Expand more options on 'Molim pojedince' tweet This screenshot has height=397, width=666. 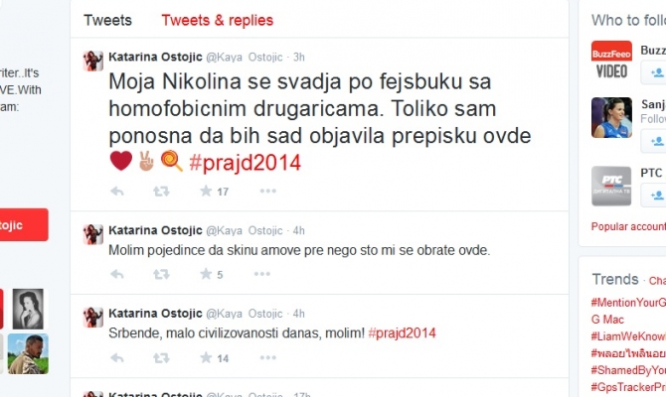point(262,274)
